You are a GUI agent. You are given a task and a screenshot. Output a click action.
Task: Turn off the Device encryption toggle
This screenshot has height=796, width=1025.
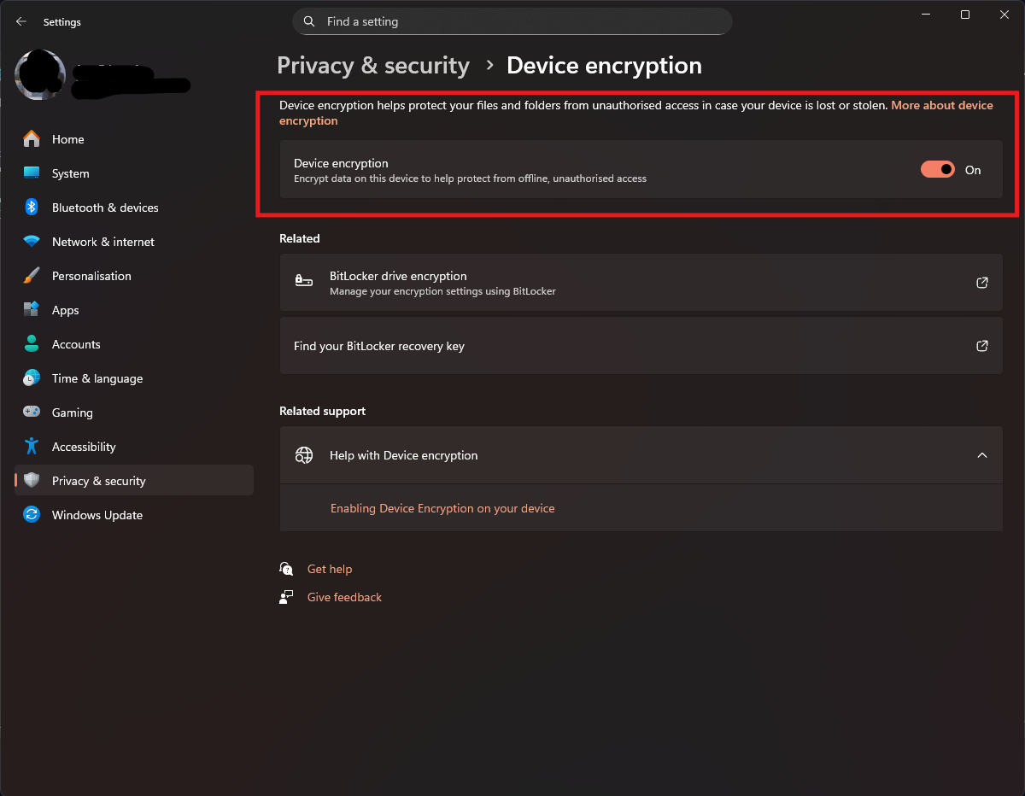(x=937, y=170)
